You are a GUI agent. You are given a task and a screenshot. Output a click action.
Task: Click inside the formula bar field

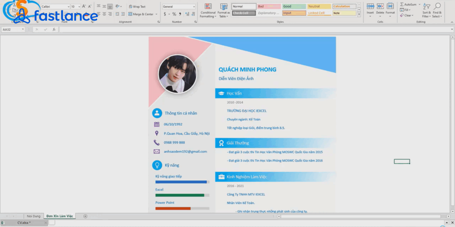click(x=255, y=29)
